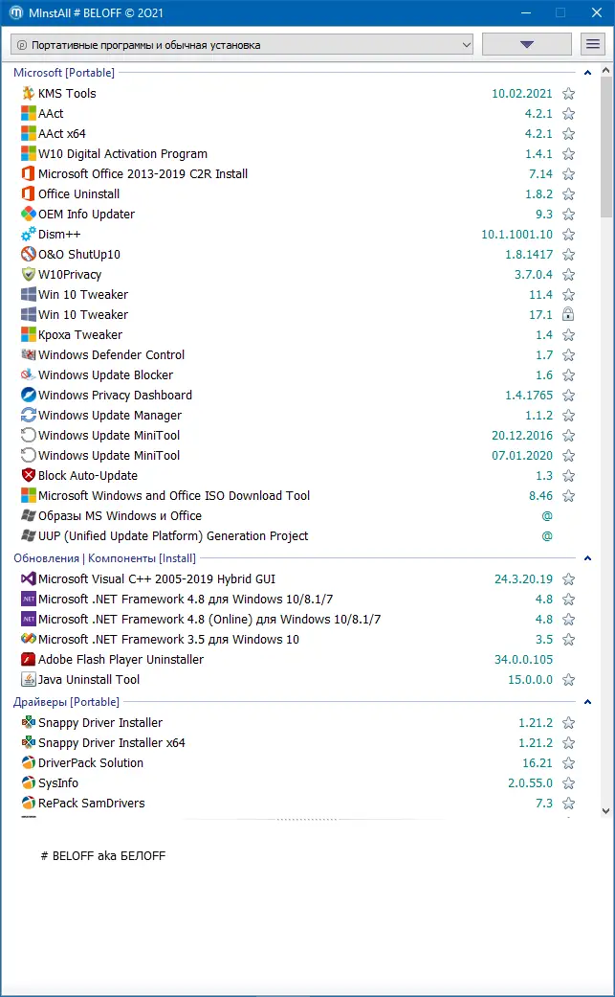Click the Windows Privacy Dashboard icon
Screen dimensions: 615x997
point(29,395)
